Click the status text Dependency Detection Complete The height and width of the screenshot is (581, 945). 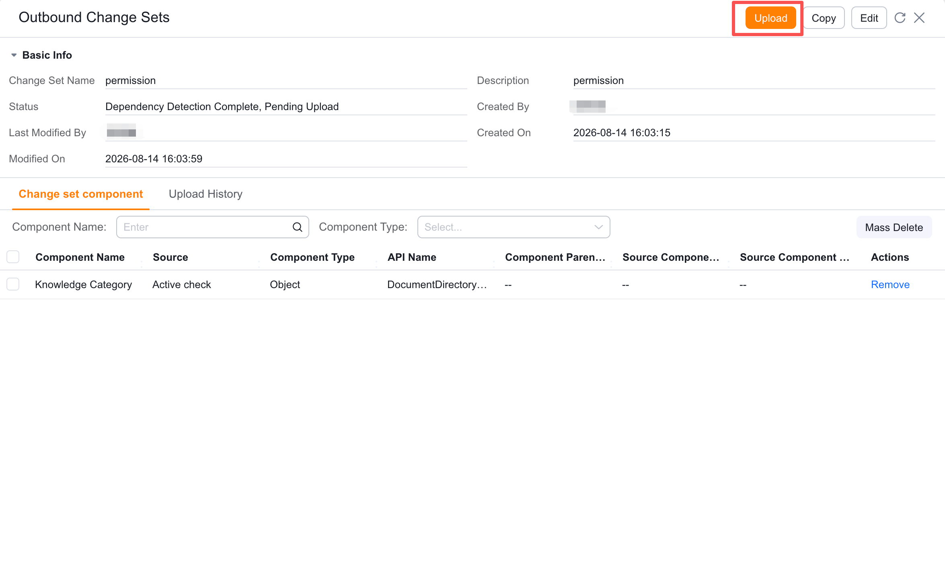coord(222,106)
